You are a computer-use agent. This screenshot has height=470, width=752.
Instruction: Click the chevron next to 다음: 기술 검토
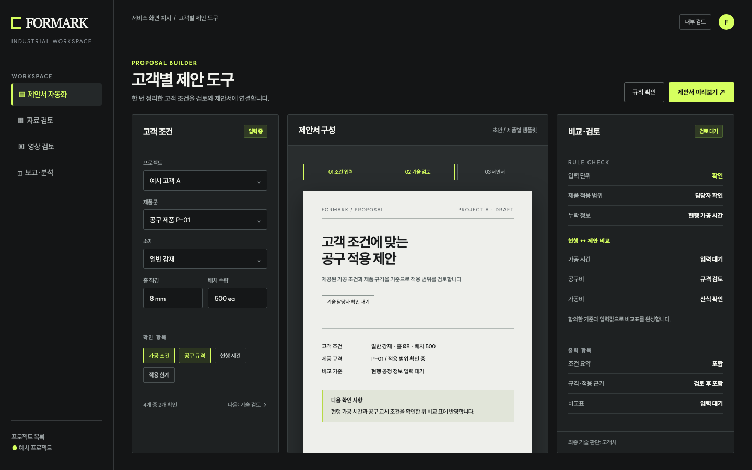pyautogui.click(x=265, y=405)
